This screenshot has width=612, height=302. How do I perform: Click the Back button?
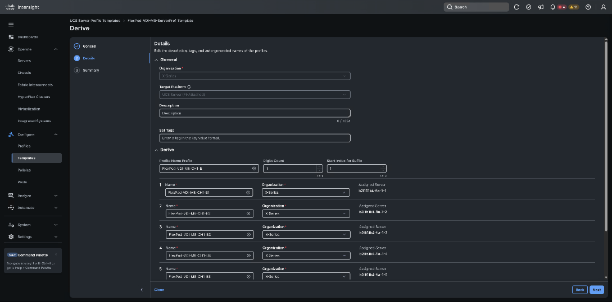tap(580, 290)
